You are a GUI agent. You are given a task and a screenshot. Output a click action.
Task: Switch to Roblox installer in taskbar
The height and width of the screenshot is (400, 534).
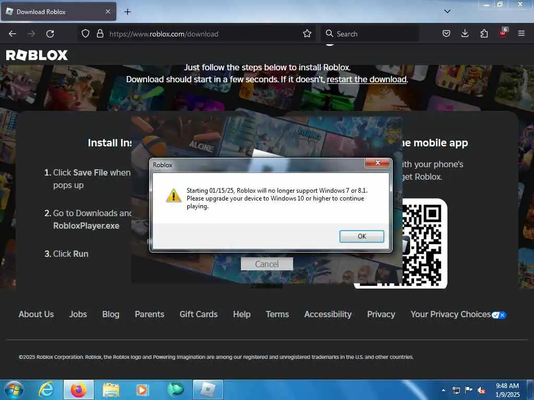(x=208, y=390)
